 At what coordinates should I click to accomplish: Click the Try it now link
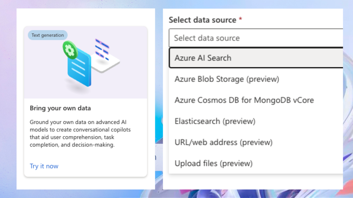tap(44, 166)
